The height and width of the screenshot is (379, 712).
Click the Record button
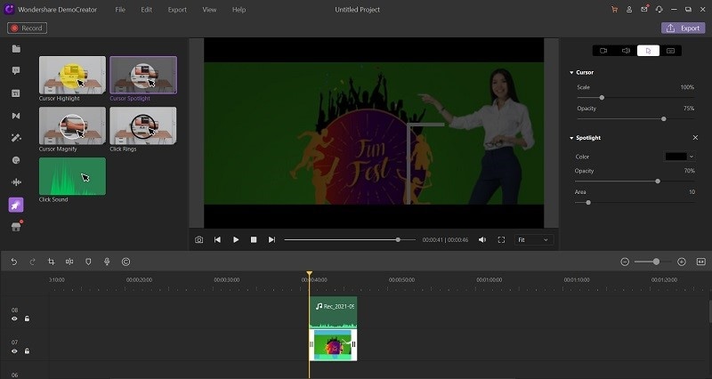point(27,28)
